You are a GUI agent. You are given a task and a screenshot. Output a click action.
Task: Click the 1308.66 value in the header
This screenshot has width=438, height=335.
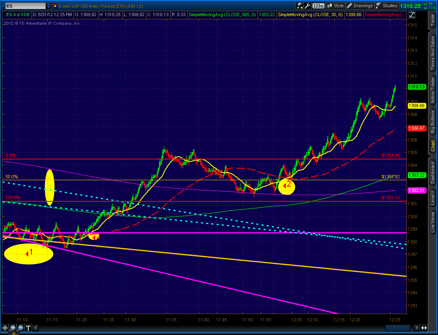(x=353, y=15)
